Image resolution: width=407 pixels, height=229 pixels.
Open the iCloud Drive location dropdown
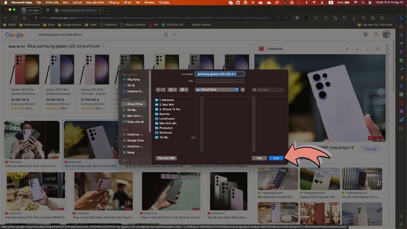coord(217,90)
